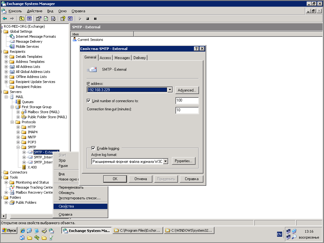Collapse the SMTP protocol node
The image size is (324, 243).
(x=18, y=147)
